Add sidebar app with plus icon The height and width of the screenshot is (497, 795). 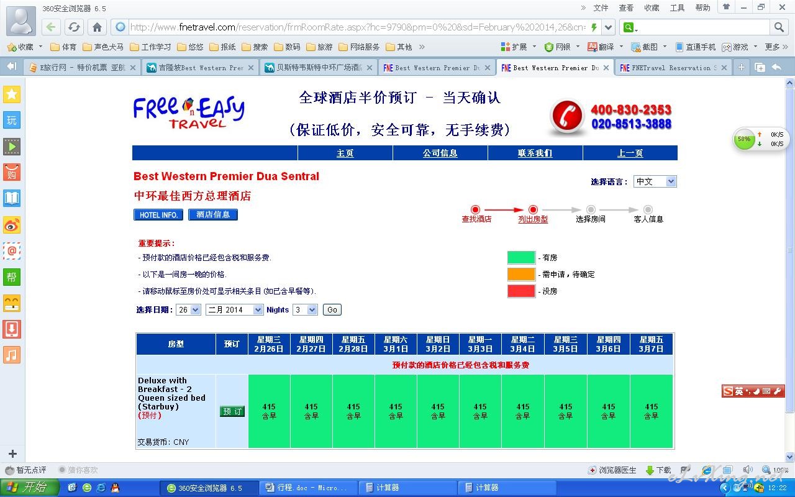12,454
